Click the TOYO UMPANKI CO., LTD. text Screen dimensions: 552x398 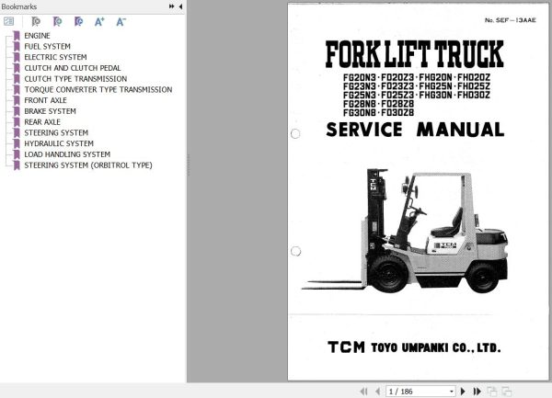436,347
